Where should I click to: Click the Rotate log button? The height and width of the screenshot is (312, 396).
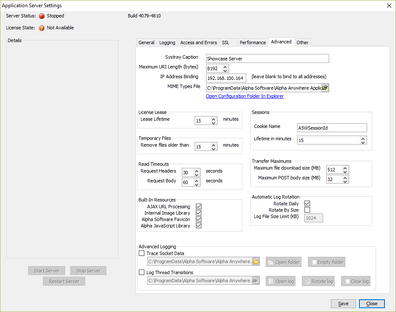319,281
